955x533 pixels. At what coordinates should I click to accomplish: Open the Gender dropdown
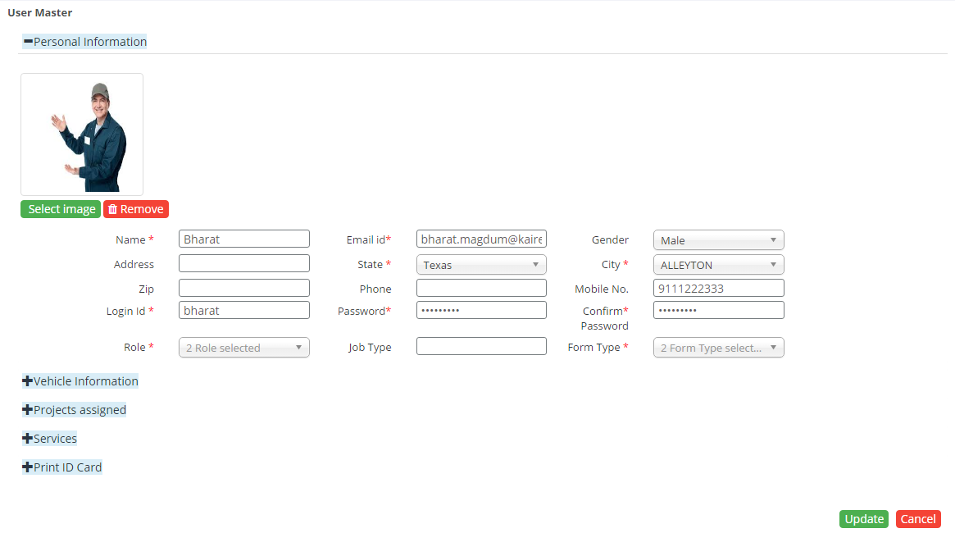[x=718, y=240]
